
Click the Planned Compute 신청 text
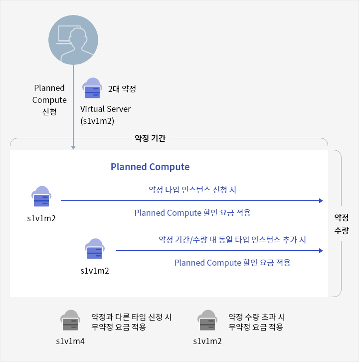[x=49, y=100]
